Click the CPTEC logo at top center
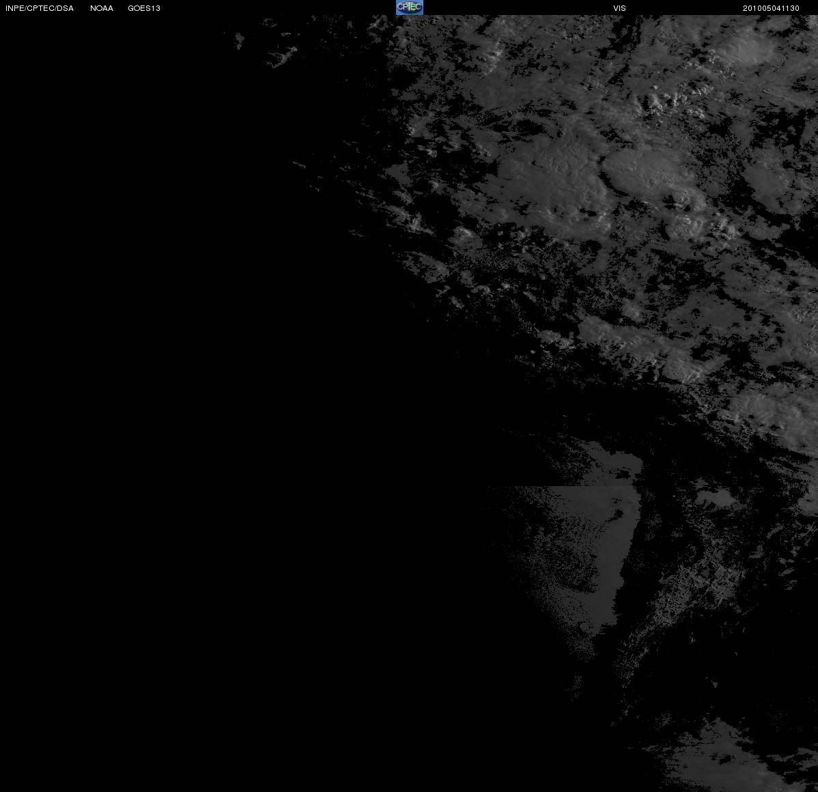 point(409,8)
